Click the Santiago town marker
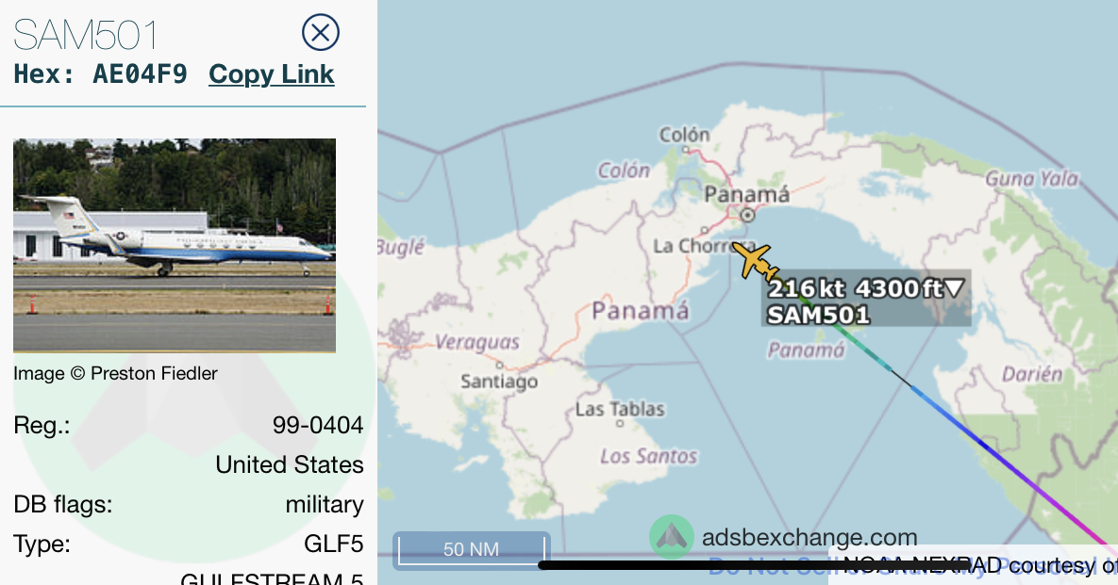Screen dimensions: 1118x585 (500, 366)
